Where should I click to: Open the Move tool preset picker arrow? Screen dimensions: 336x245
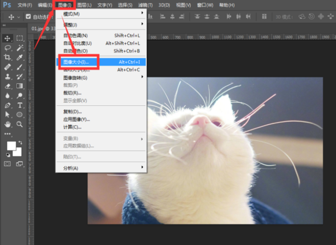click(x=19, y=17)
